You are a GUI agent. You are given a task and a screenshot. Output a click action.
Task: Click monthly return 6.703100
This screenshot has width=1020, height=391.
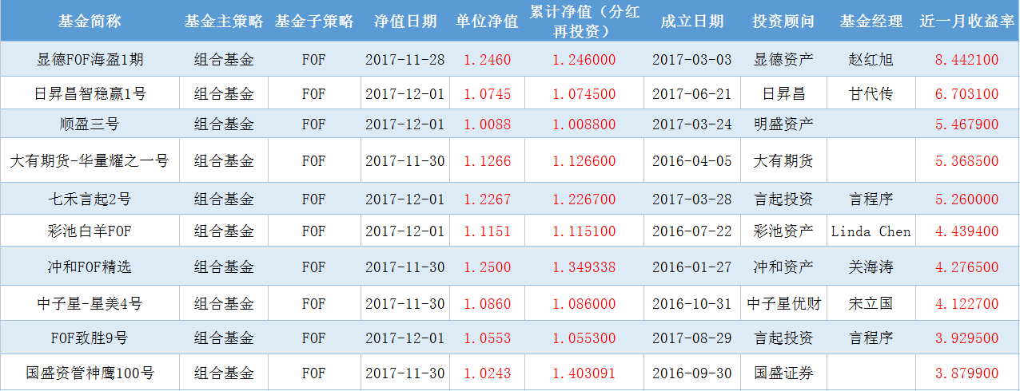[x=966, y=94]
